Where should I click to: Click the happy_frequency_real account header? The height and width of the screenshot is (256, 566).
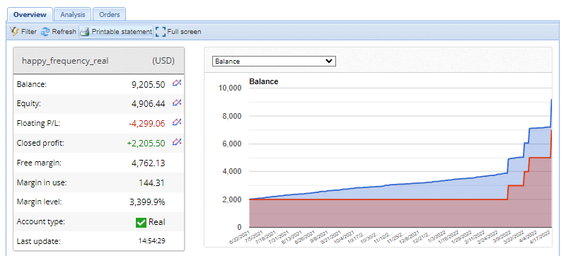point(98,61)
